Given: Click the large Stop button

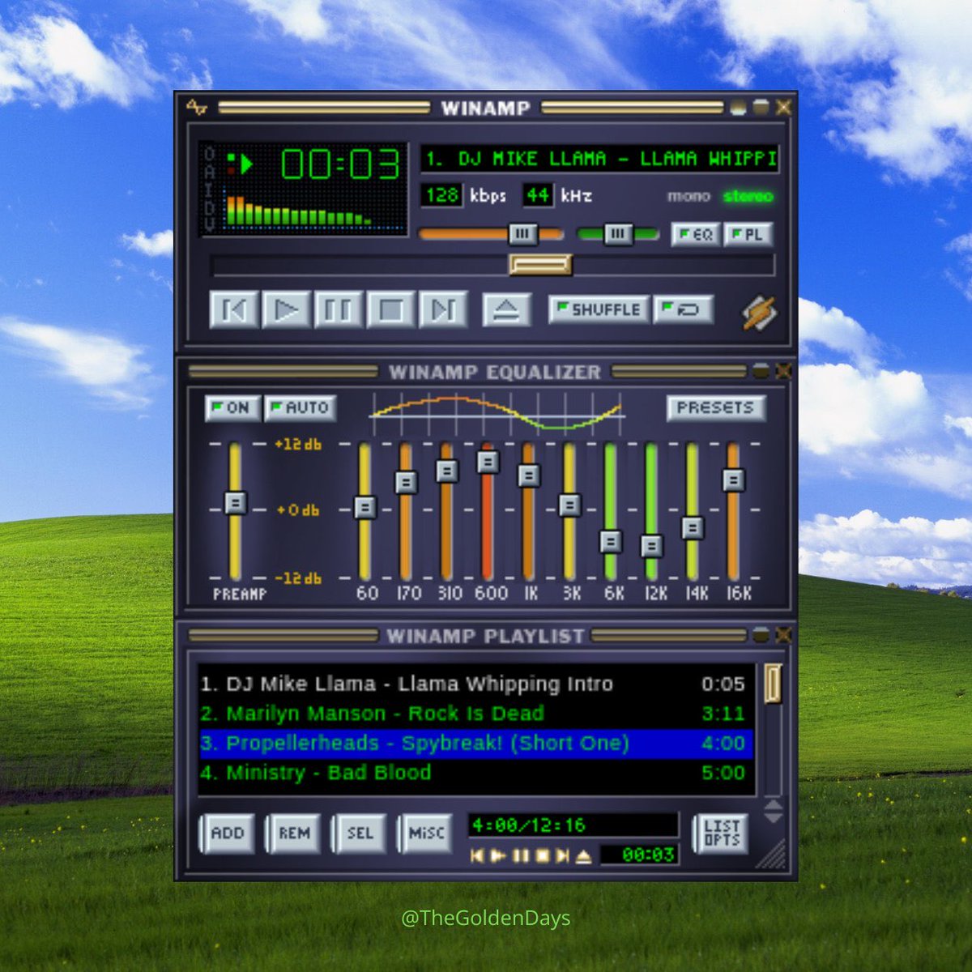Looking at the screenshot, I should (x=390, y=310).
